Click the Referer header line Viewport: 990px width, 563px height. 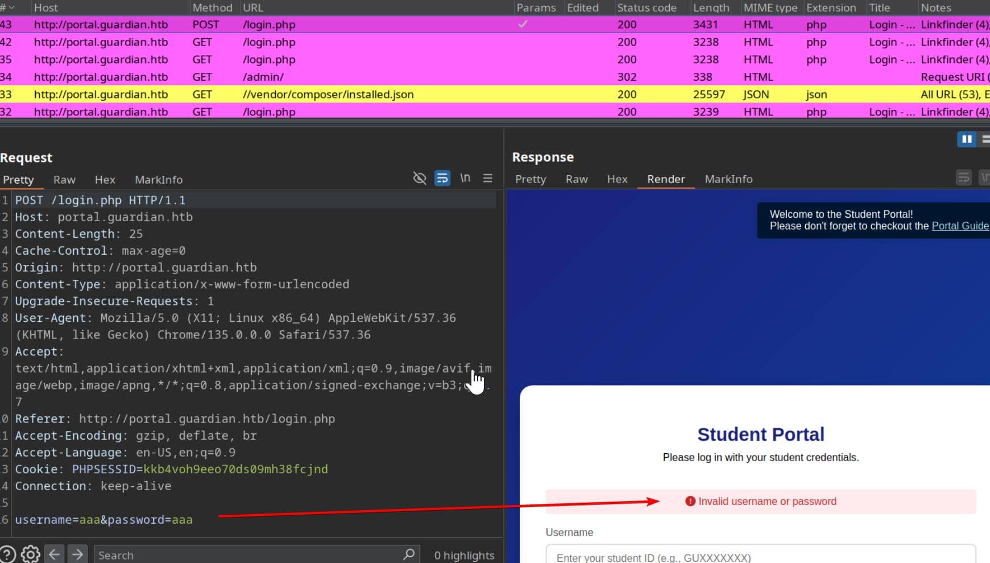175,419
